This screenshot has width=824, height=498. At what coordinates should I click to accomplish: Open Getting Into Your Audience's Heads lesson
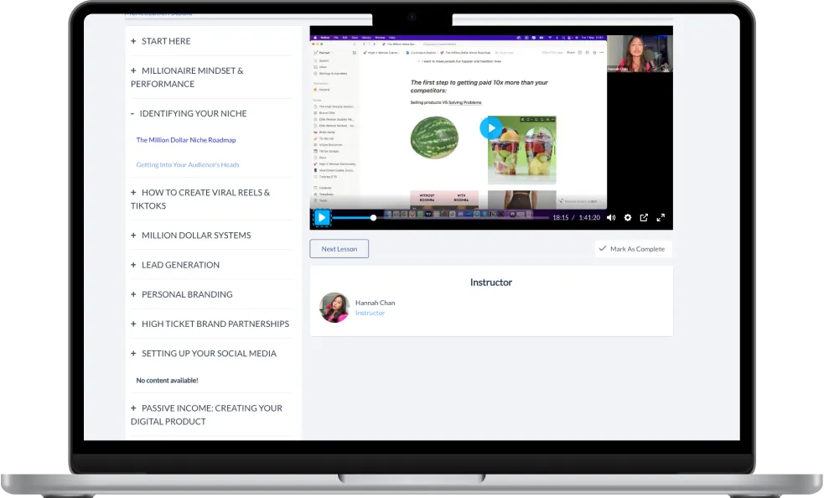pos(188,164)
